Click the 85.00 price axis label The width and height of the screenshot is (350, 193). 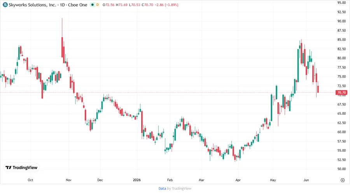[x=341, y=40]
